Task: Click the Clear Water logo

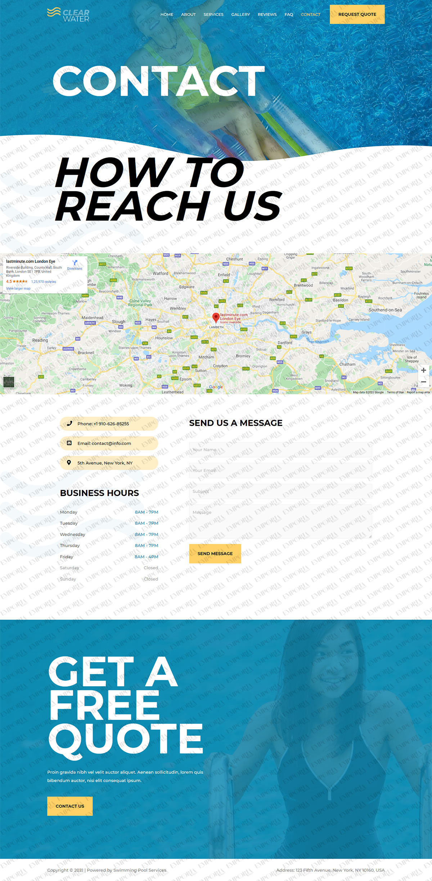Action: tap(68, 14)
